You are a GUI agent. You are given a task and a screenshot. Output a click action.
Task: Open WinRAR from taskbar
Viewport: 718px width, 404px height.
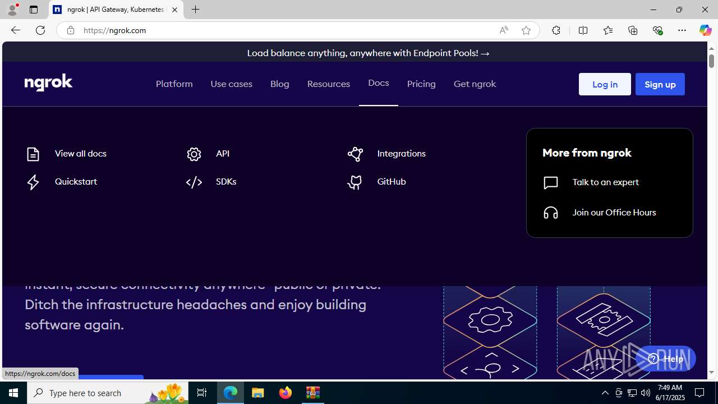click(x=313, y=393)
